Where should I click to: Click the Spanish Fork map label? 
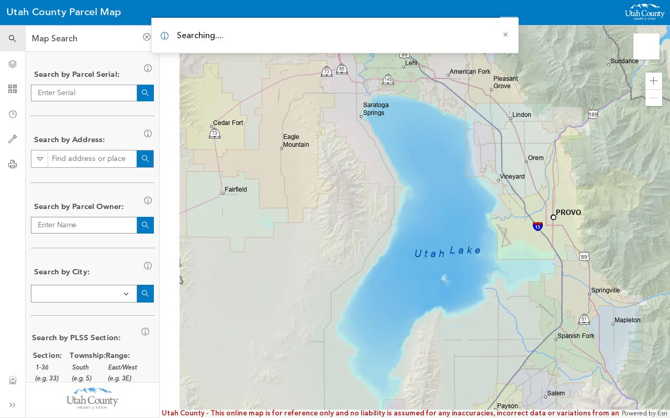576,336
